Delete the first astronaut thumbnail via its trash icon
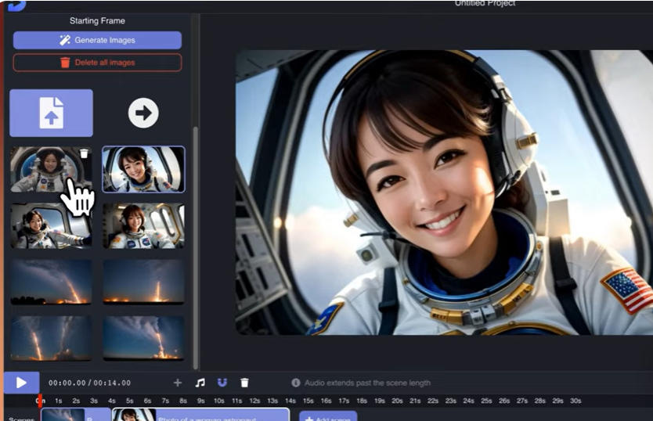Image resolution: width=653 pixels, height=421 pixels. click(x=85, y=154)
